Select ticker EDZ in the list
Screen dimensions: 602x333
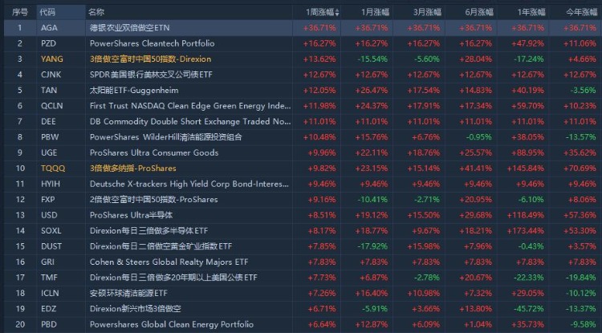[x=49, y=308]
